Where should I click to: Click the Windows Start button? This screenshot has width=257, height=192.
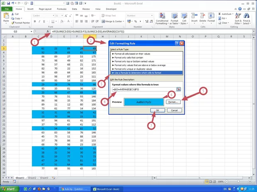click(10, 189)
